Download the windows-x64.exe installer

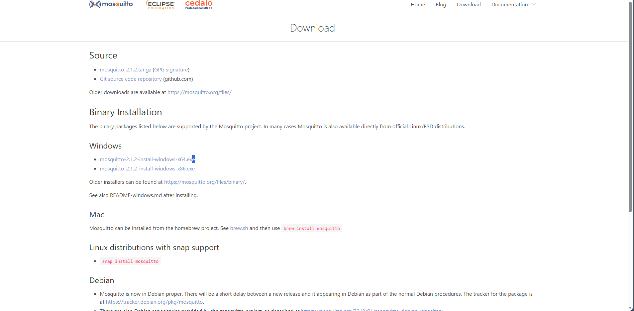tap(147, 159)
